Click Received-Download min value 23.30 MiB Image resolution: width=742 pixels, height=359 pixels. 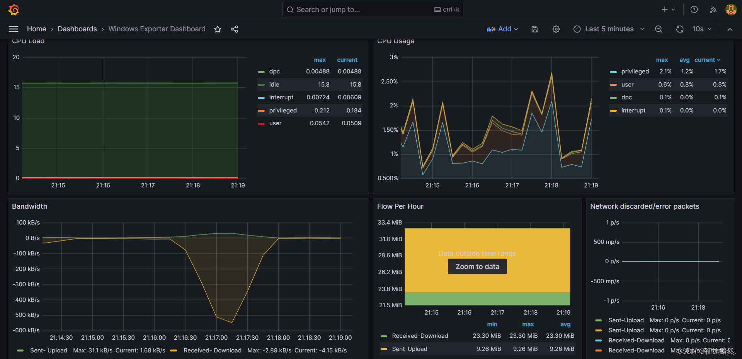487,336
